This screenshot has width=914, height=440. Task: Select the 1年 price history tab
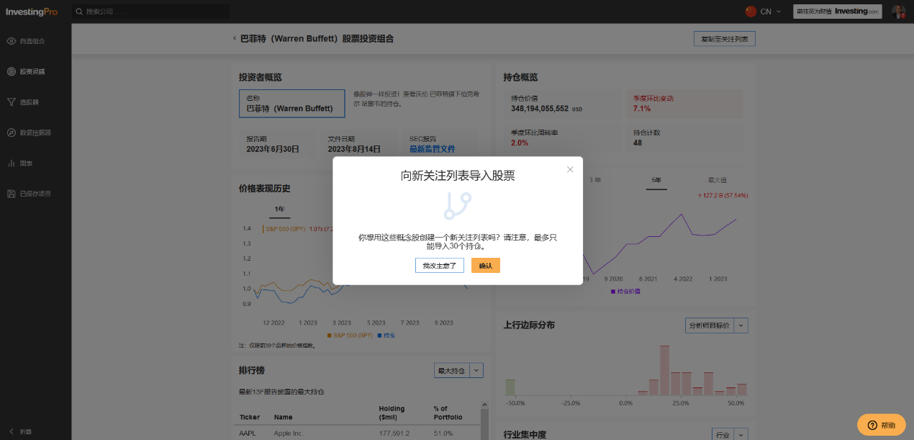pyautogui.click(x=280, y=210)
